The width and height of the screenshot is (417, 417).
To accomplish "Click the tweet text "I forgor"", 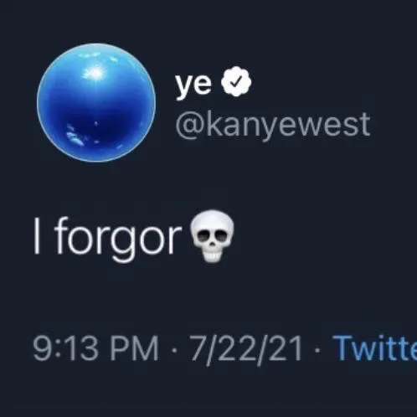I will pyautogui.click(x=108, y=239).
